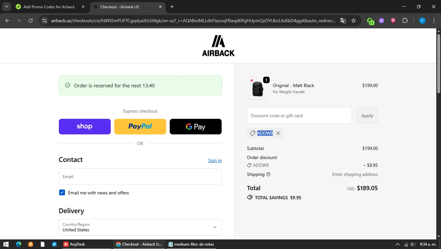
Task: Click the backpack product thumbnail
Action: (x=258, y=88)
